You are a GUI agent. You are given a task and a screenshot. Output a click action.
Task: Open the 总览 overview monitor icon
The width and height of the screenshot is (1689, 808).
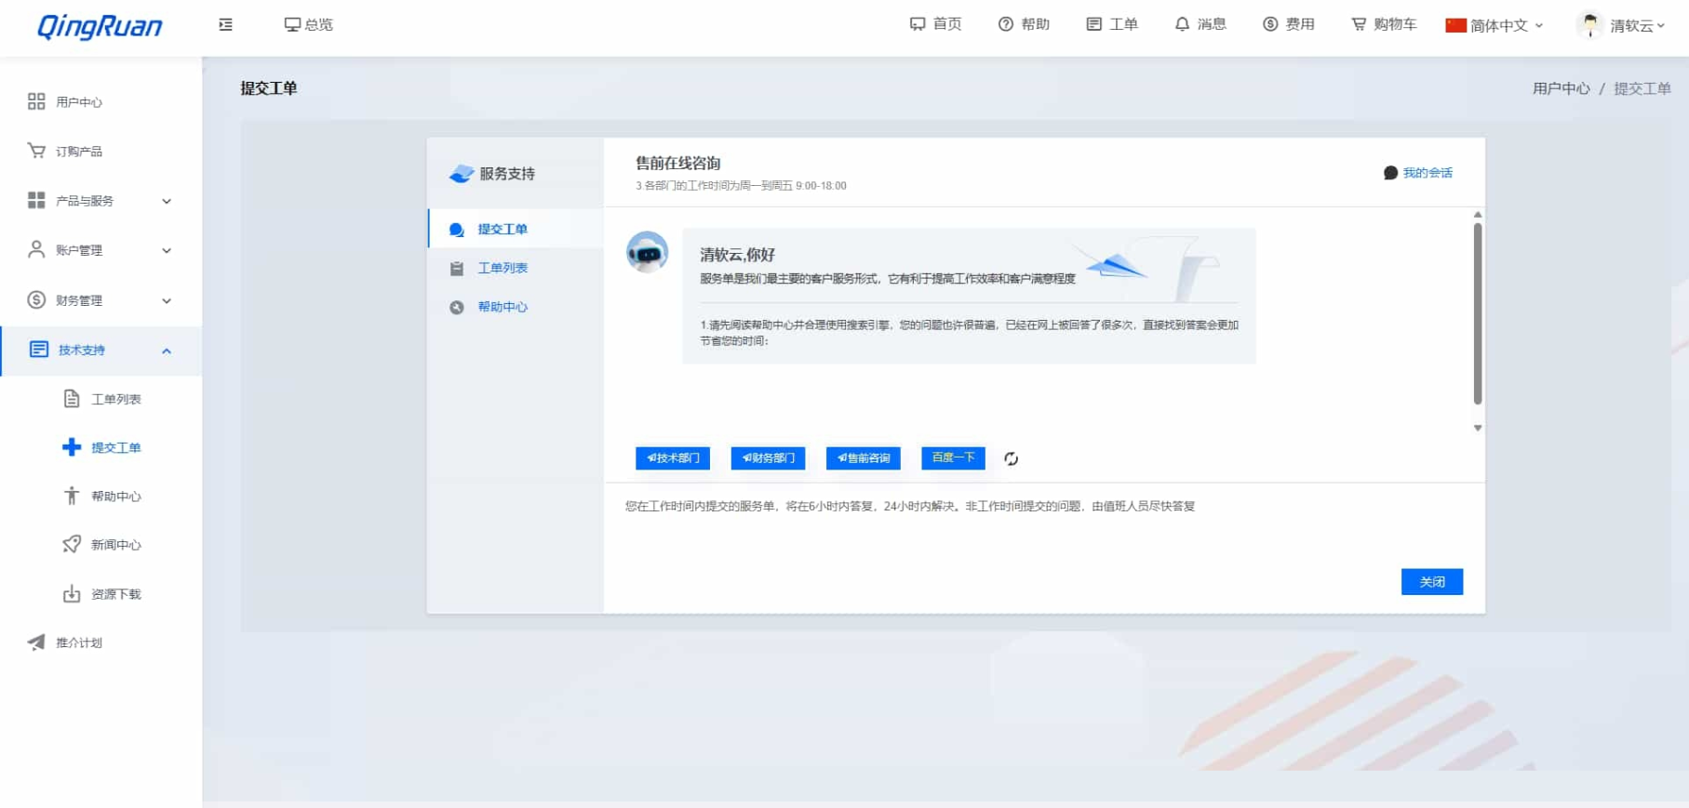point(292,25)
